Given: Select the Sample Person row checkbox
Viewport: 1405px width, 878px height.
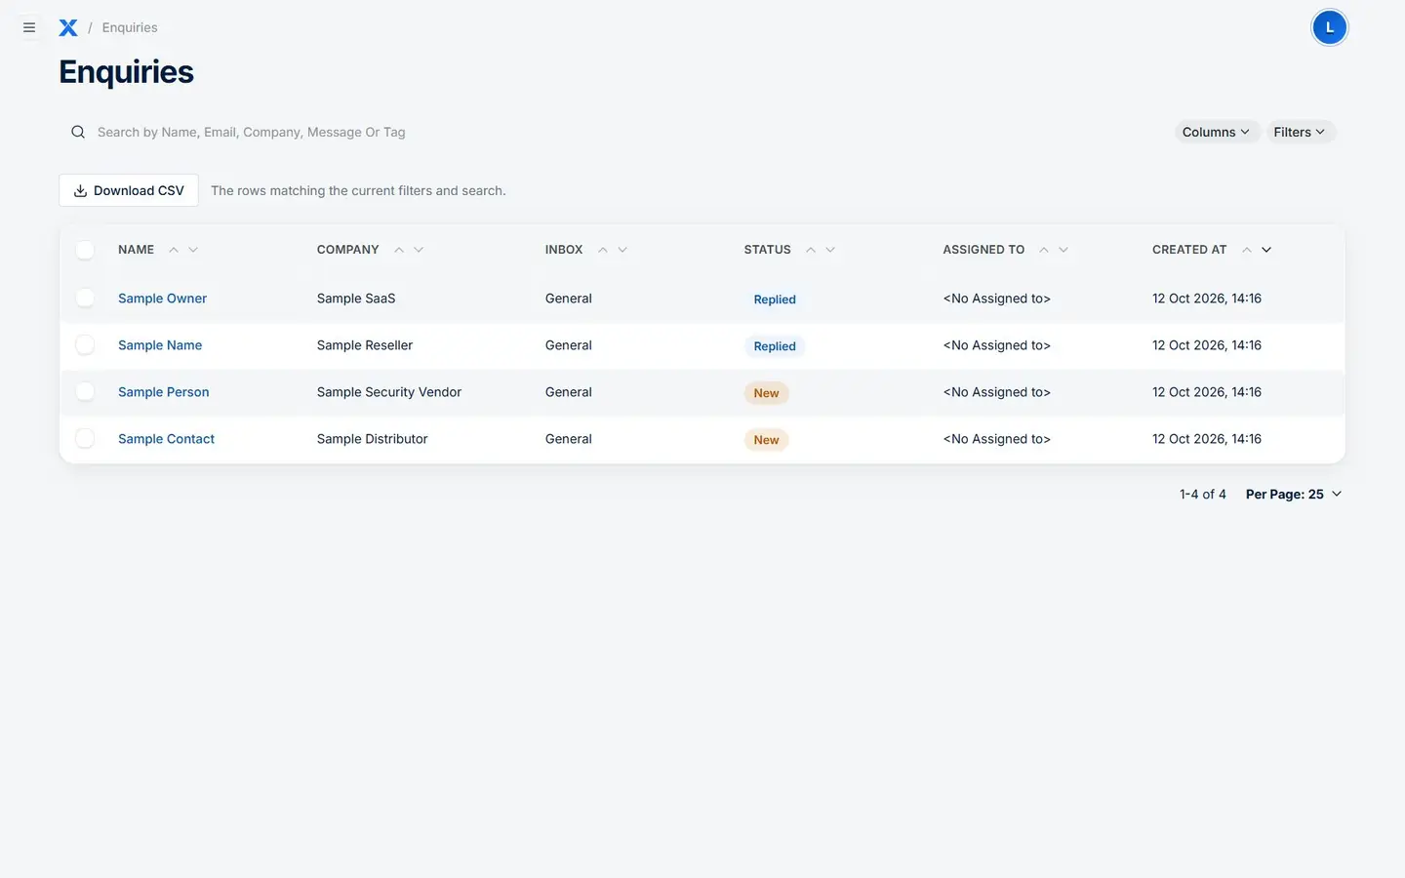Looking at the screenshot, I should click(85, 391).
